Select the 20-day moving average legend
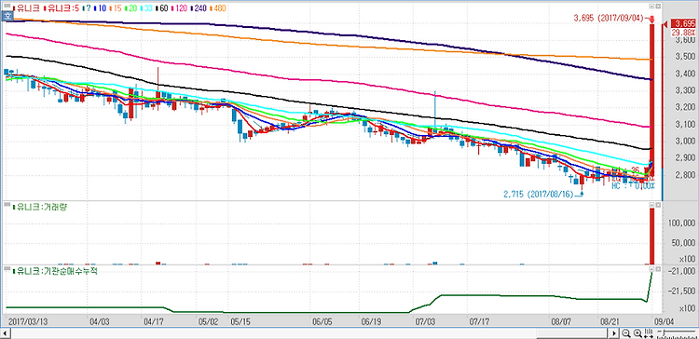Screen dimensions: 699x339 [x=132, y=8]
